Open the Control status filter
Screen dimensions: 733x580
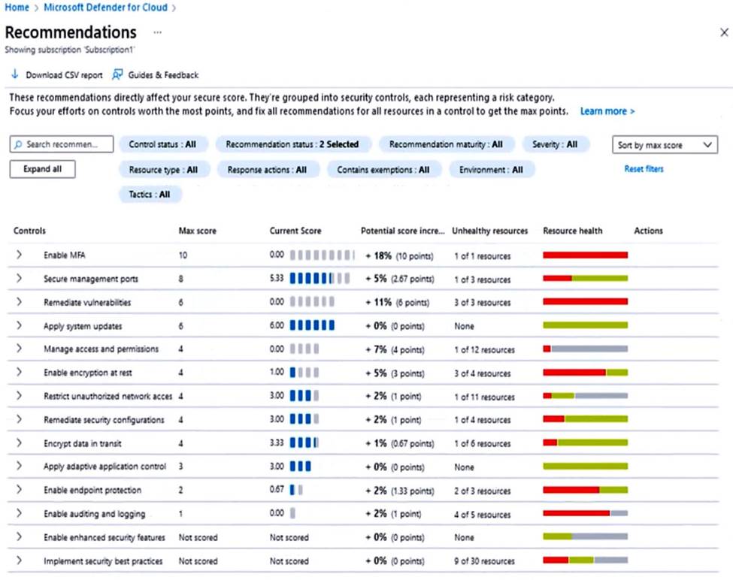tap(162, 144)
